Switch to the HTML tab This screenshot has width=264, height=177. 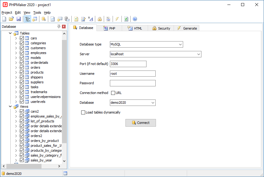(x=135, y=28)
